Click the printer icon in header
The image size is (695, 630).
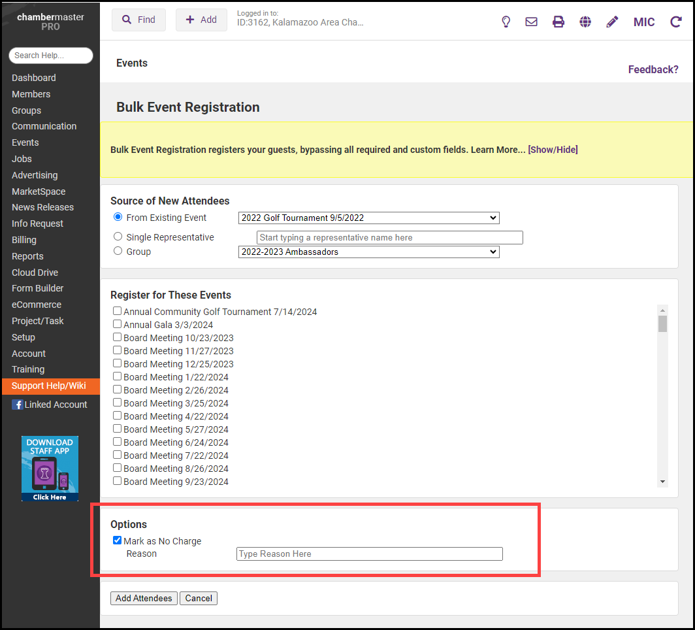point(558,22)
